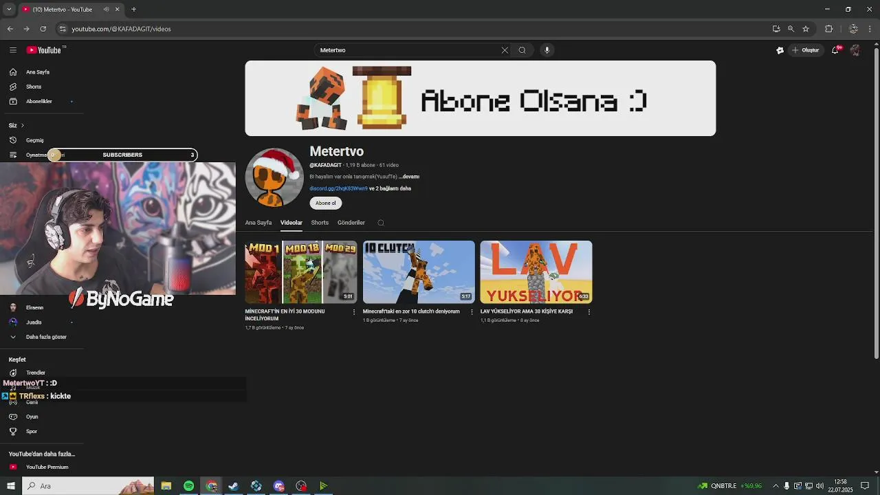Screen dimensions: 880x495
Task: Switch to Gönderiler tab
Action: pyautogui.click(x=351, y=223)
